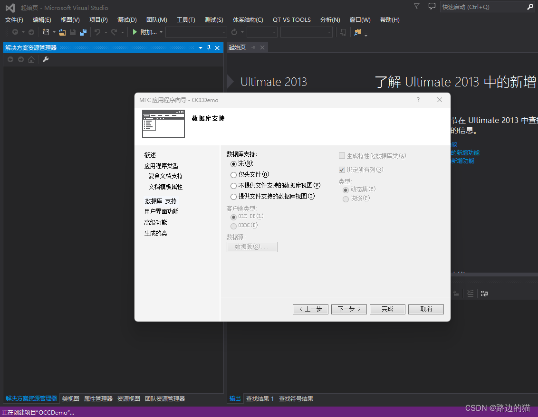The height and width of the screenshot is (417, 538).
Task: Open the 文件(F) menu
Action: point(14,20)
